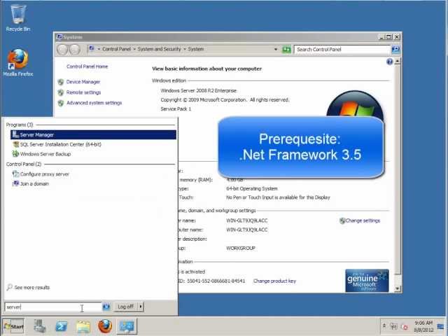Click the 64-bit Operating System value

(x=252, y=188)
